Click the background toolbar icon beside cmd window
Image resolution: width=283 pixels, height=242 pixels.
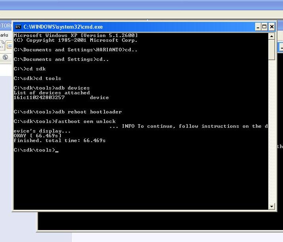point(9,45)
